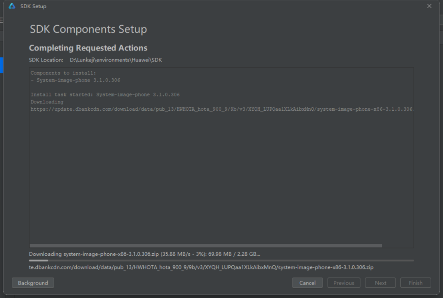Click the log's horizontal scrollbar

click(x=205, y=246)
